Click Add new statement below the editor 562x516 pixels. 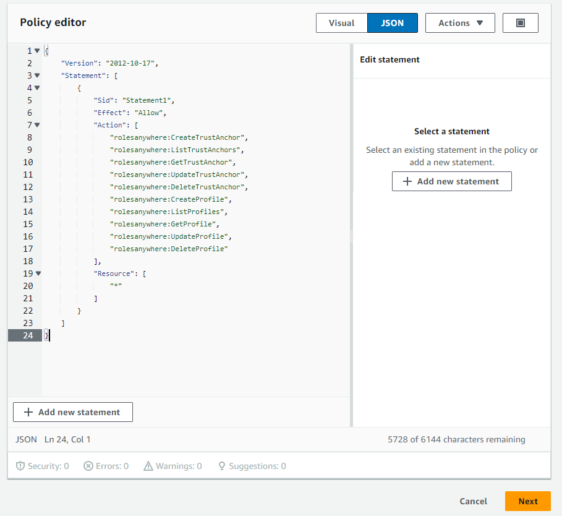72,411
